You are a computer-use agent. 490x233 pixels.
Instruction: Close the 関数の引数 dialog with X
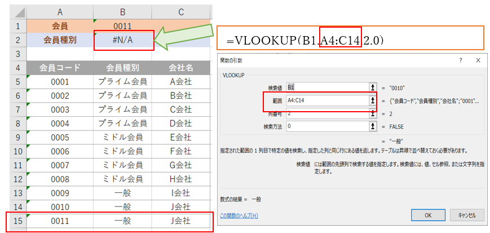[x=478, y=60]
